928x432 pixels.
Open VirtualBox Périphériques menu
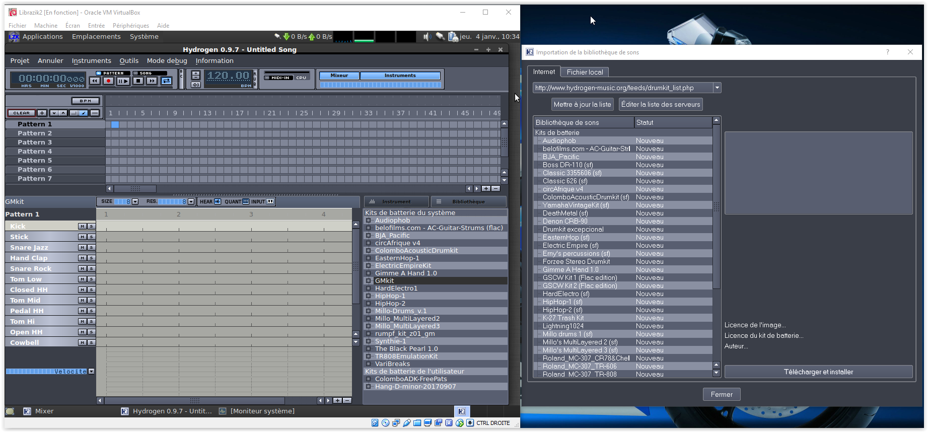click(131, 26)
